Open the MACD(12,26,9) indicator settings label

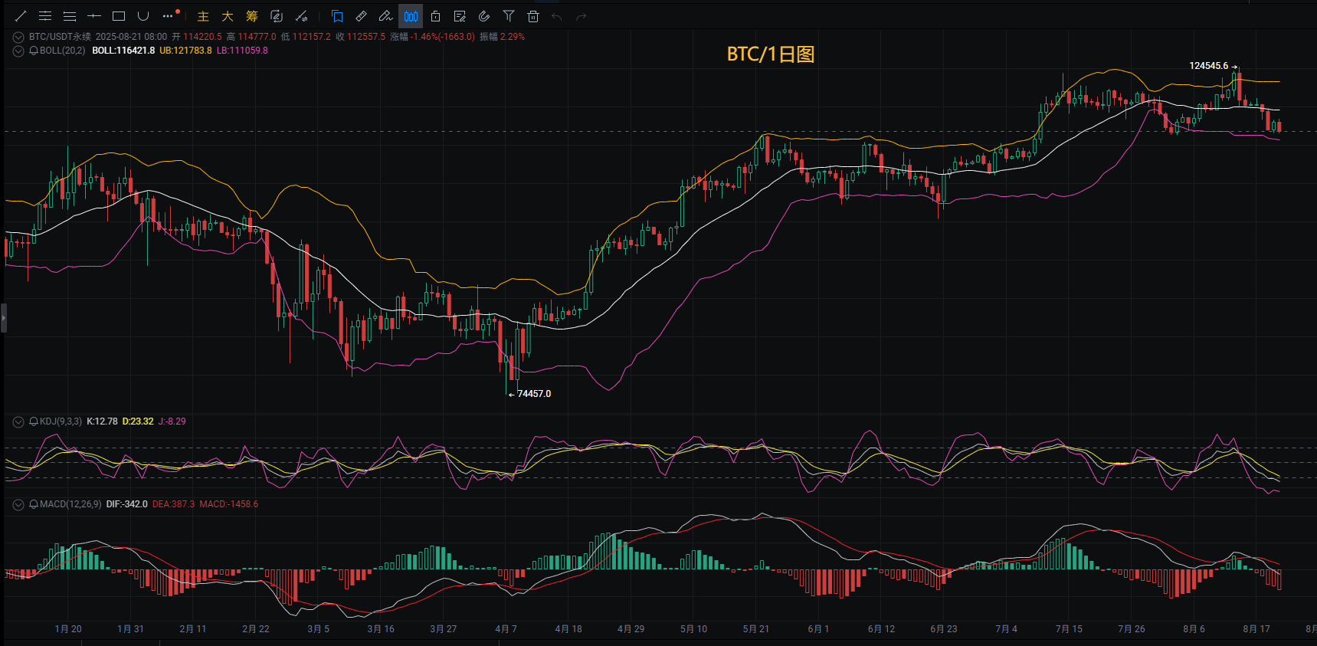pyautogui.click(x=70, y=504)
